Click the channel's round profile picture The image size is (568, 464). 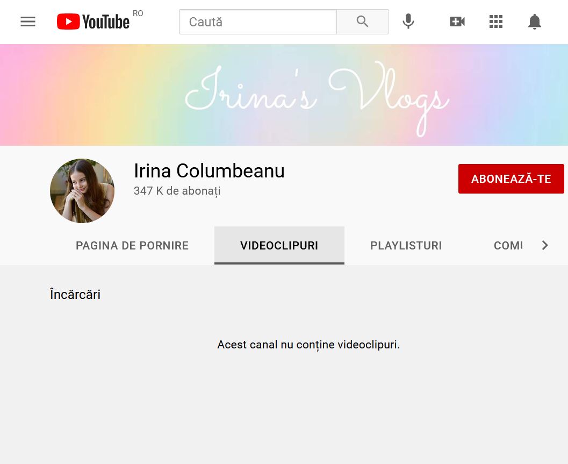click(x=82, y=191)
